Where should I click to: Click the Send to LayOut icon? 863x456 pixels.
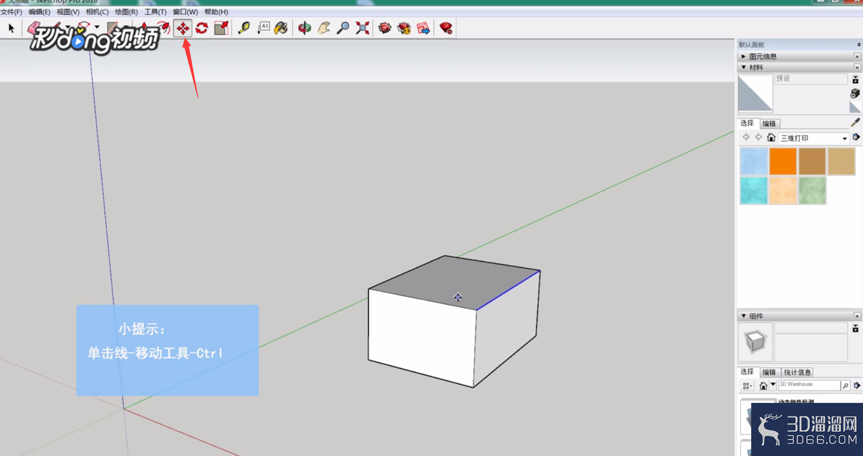(x=424, y=28)
